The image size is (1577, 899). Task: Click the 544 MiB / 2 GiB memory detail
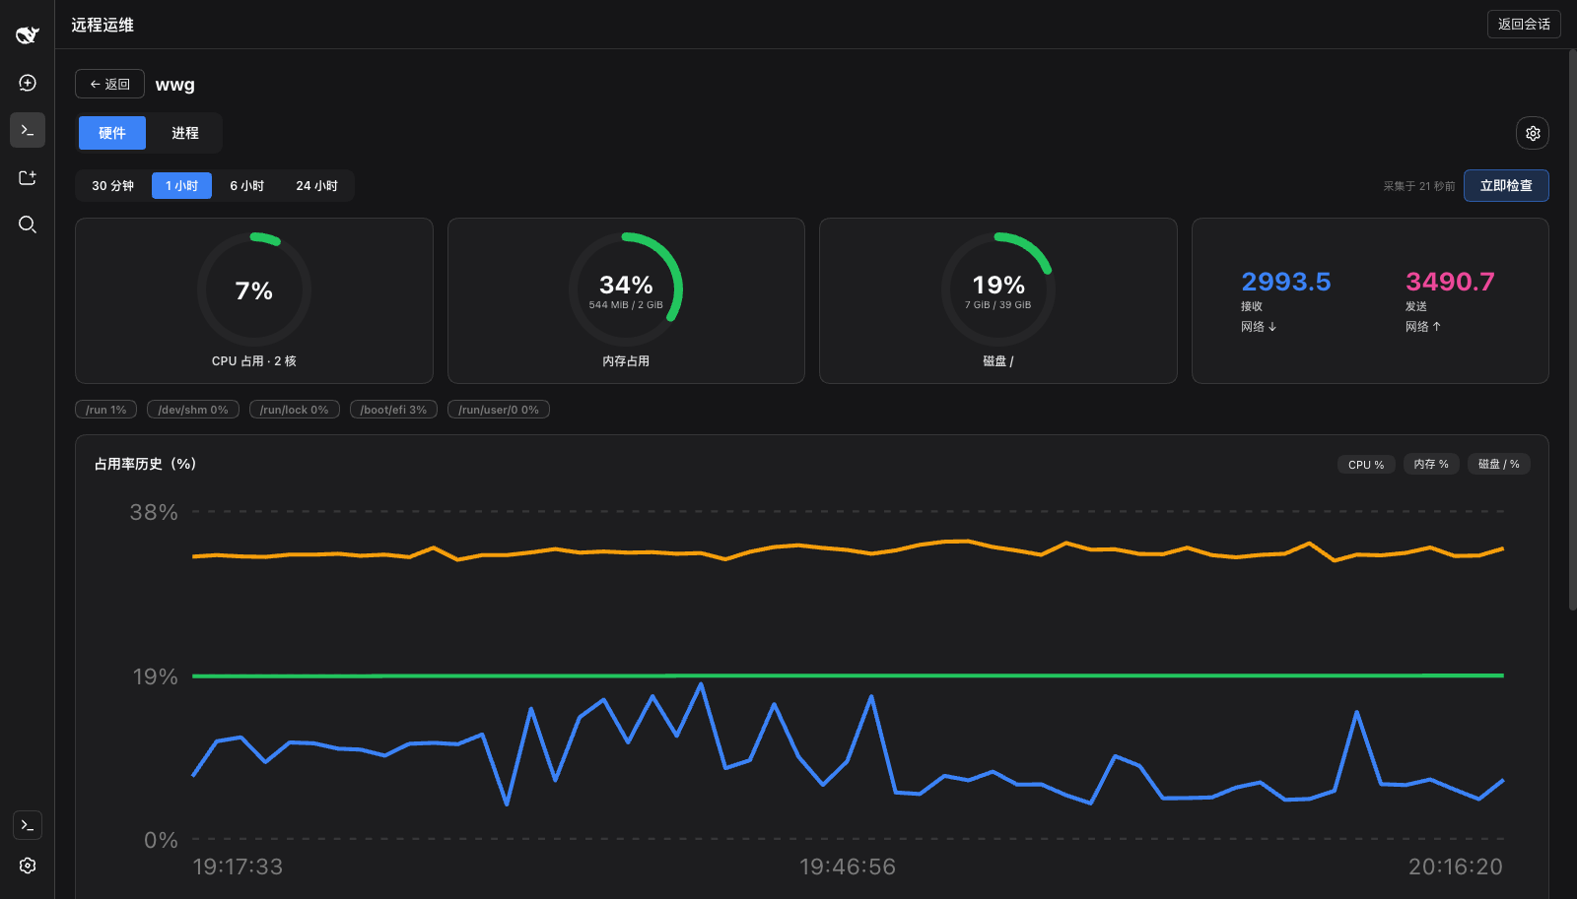626,305
